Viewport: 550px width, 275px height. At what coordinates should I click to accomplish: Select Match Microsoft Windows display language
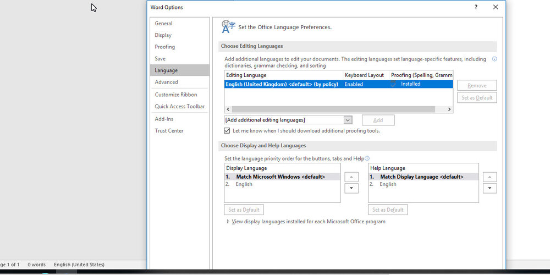pyautogui.click(x=282, y=177)
